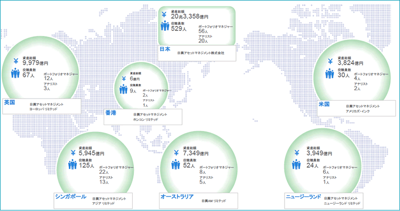
Task: Click the 22人 portfolio manager count
Action: point(104,172)
